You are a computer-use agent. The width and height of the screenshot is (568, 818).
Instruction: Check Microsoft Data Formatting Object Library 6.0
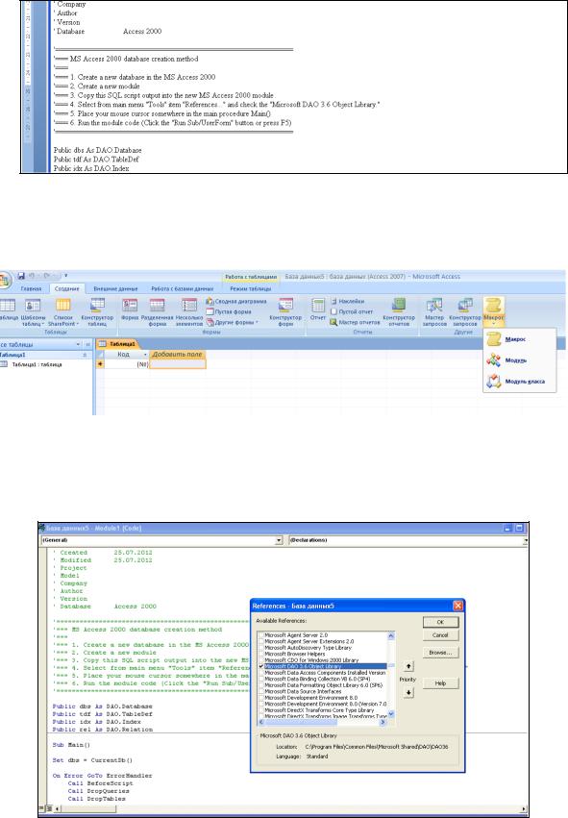tap(260, 685)
